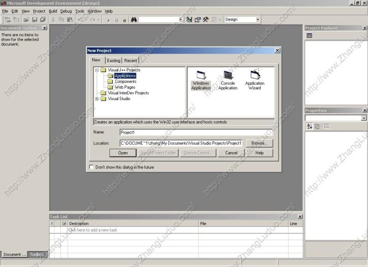This screenshot has width=368, height=267.
Task: Click the Save All toolbar icon
Action: click(x=43, y=20)
